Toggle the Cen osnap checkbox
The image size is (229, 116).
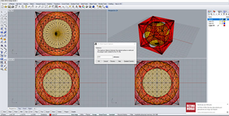tap(24, 112)
